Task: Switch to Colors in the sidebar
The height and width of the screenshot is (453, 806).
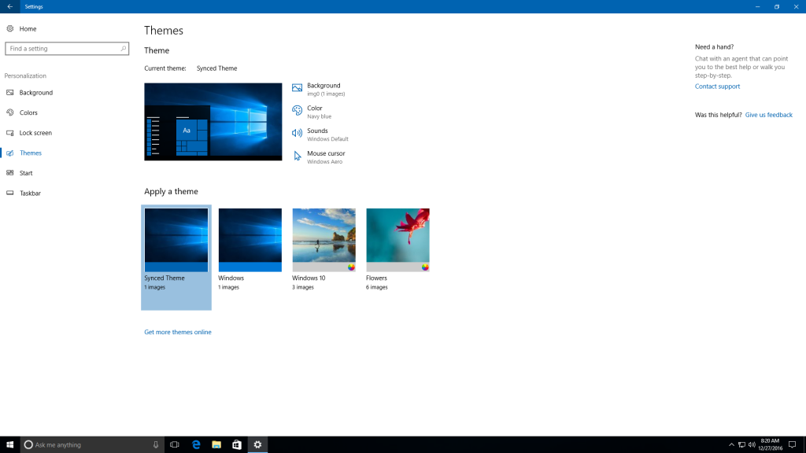Action: coord(28,112)
